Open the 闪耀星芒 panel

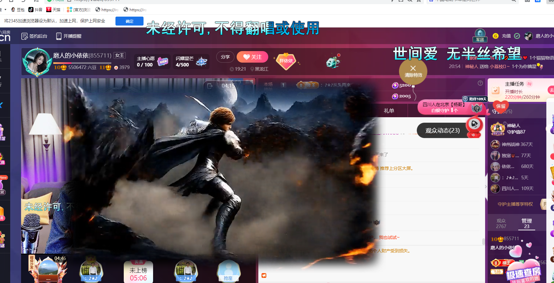pyautogui.click(x=191, y=62)
